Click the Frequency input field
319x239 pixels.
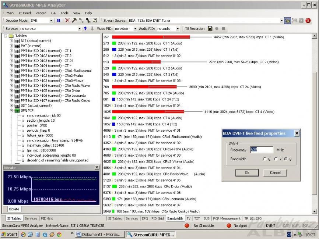click(261, 150)
